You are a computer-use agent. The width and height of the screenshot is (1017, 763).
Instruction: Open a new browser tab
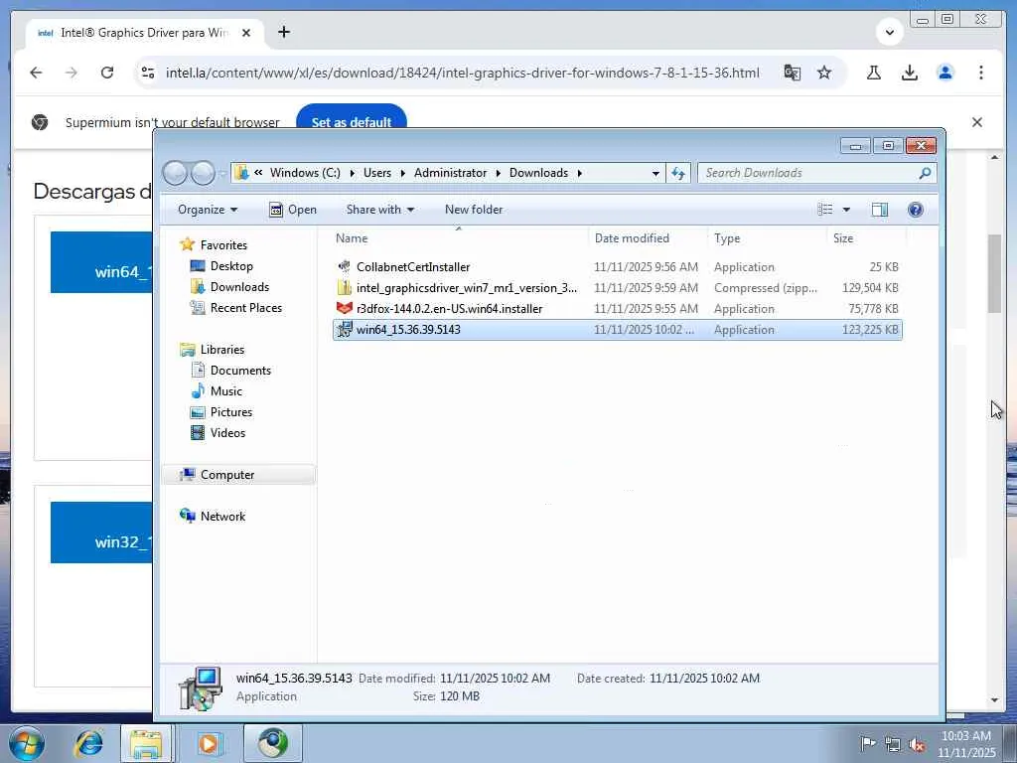click(283, 32)
